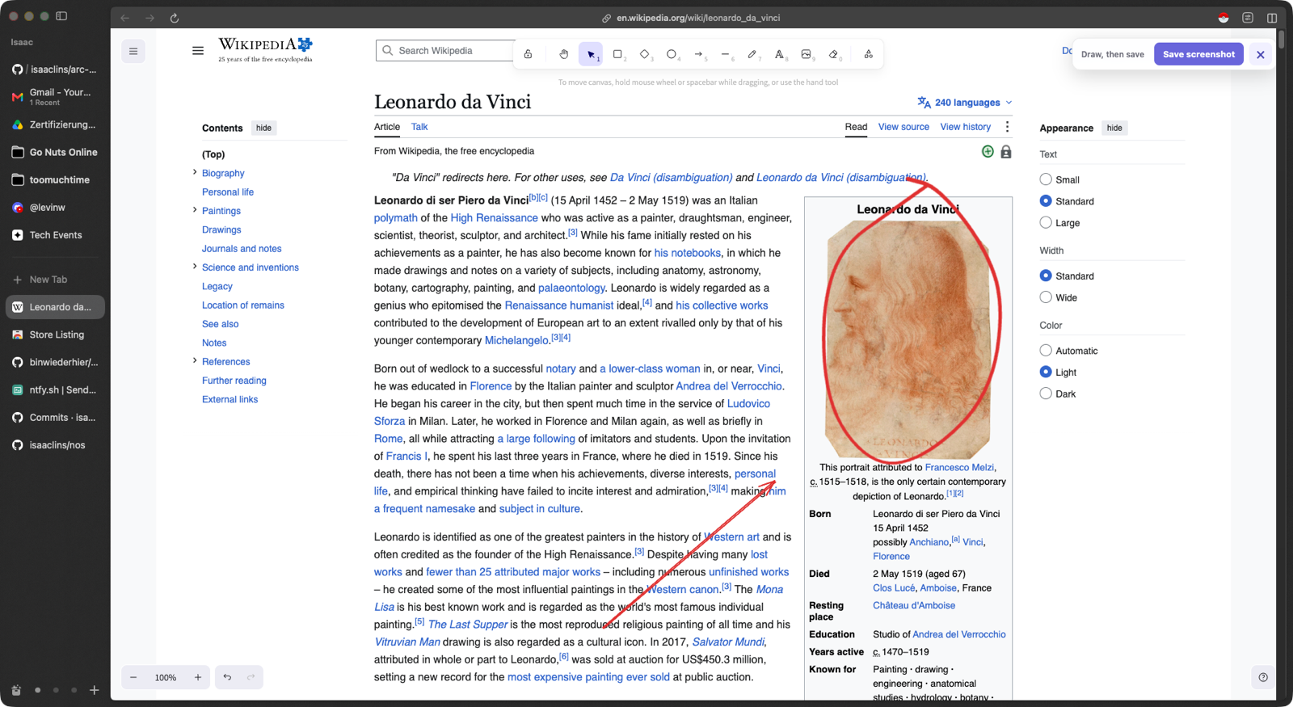Zoom in the canvas with plus

click(x=198, y=677)
